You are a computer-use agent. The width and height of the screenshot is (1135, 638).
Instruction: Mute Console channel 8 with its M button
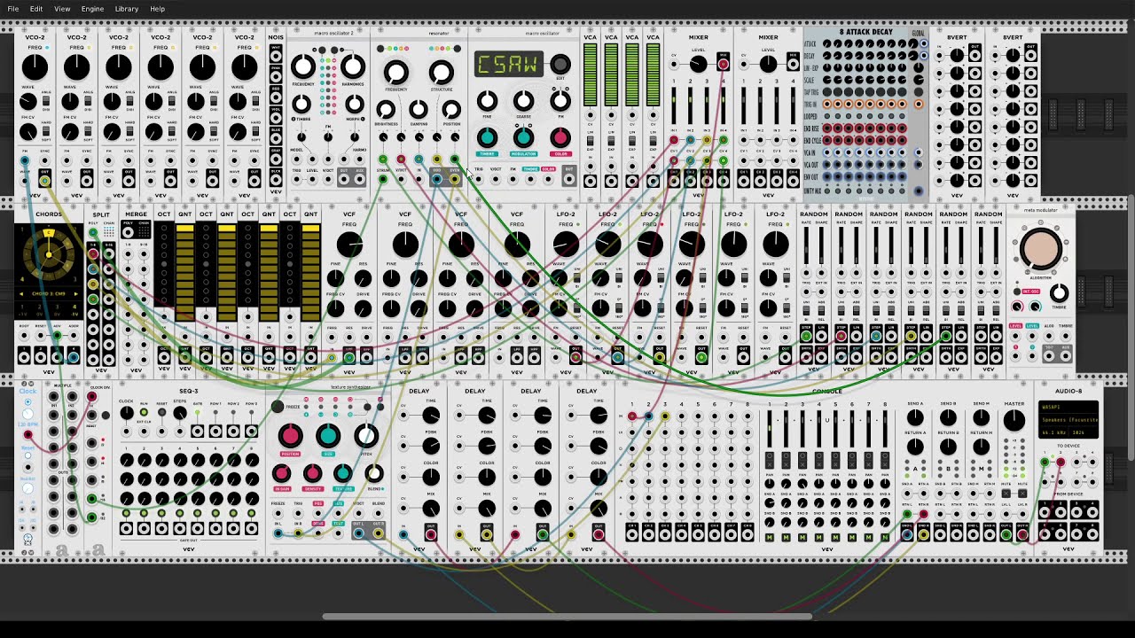click(885, 538)
